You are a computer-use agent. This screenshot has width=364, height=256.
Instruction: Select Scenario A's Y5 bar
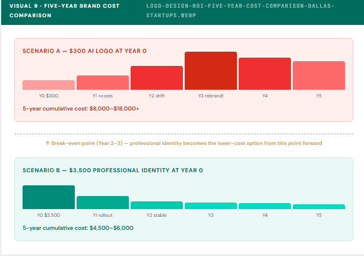(x=319, y=75)
